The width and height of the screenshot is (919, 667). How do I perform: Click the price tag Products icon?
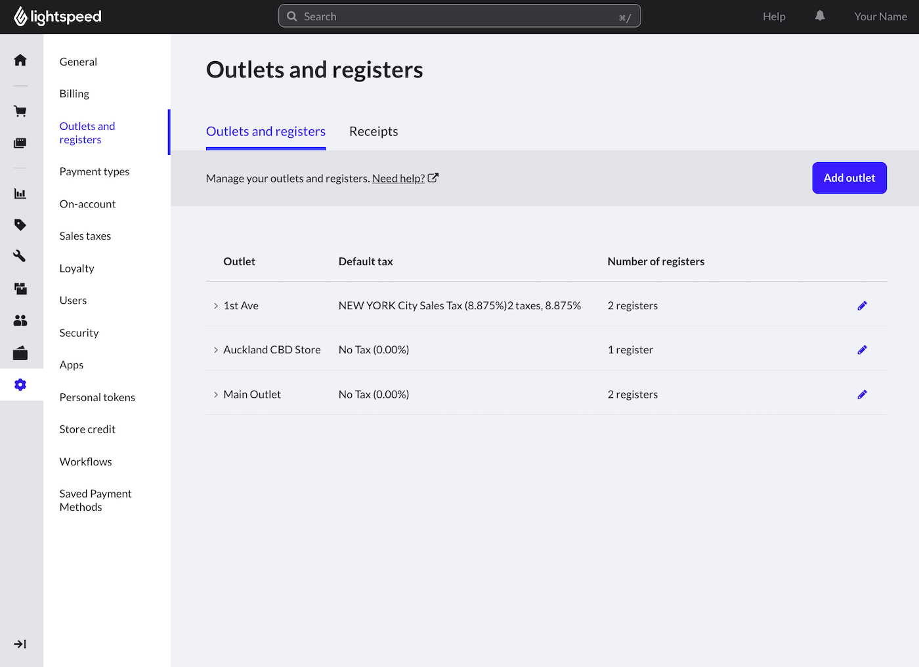pos(20,225)
